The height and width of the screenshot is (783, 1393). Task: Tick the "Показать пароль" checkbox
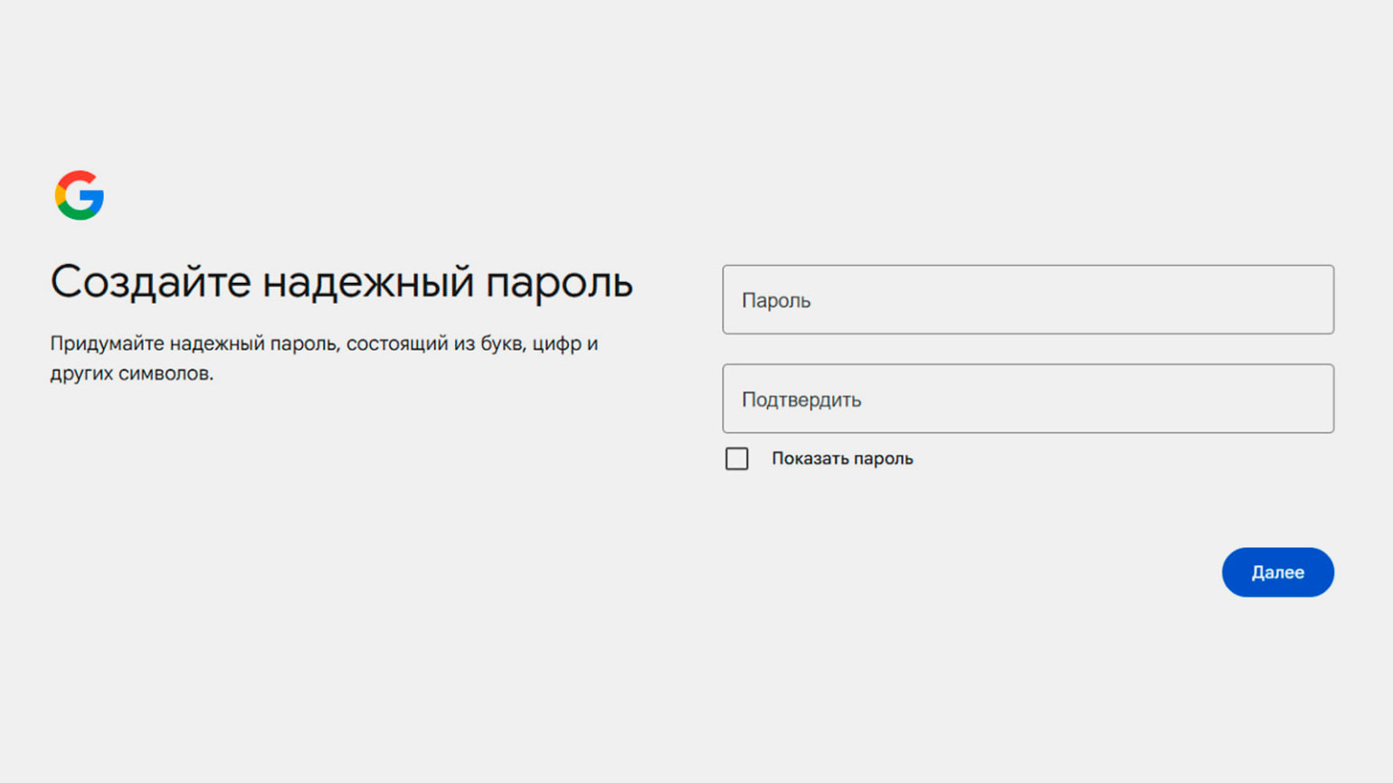[x=736, y=458]
